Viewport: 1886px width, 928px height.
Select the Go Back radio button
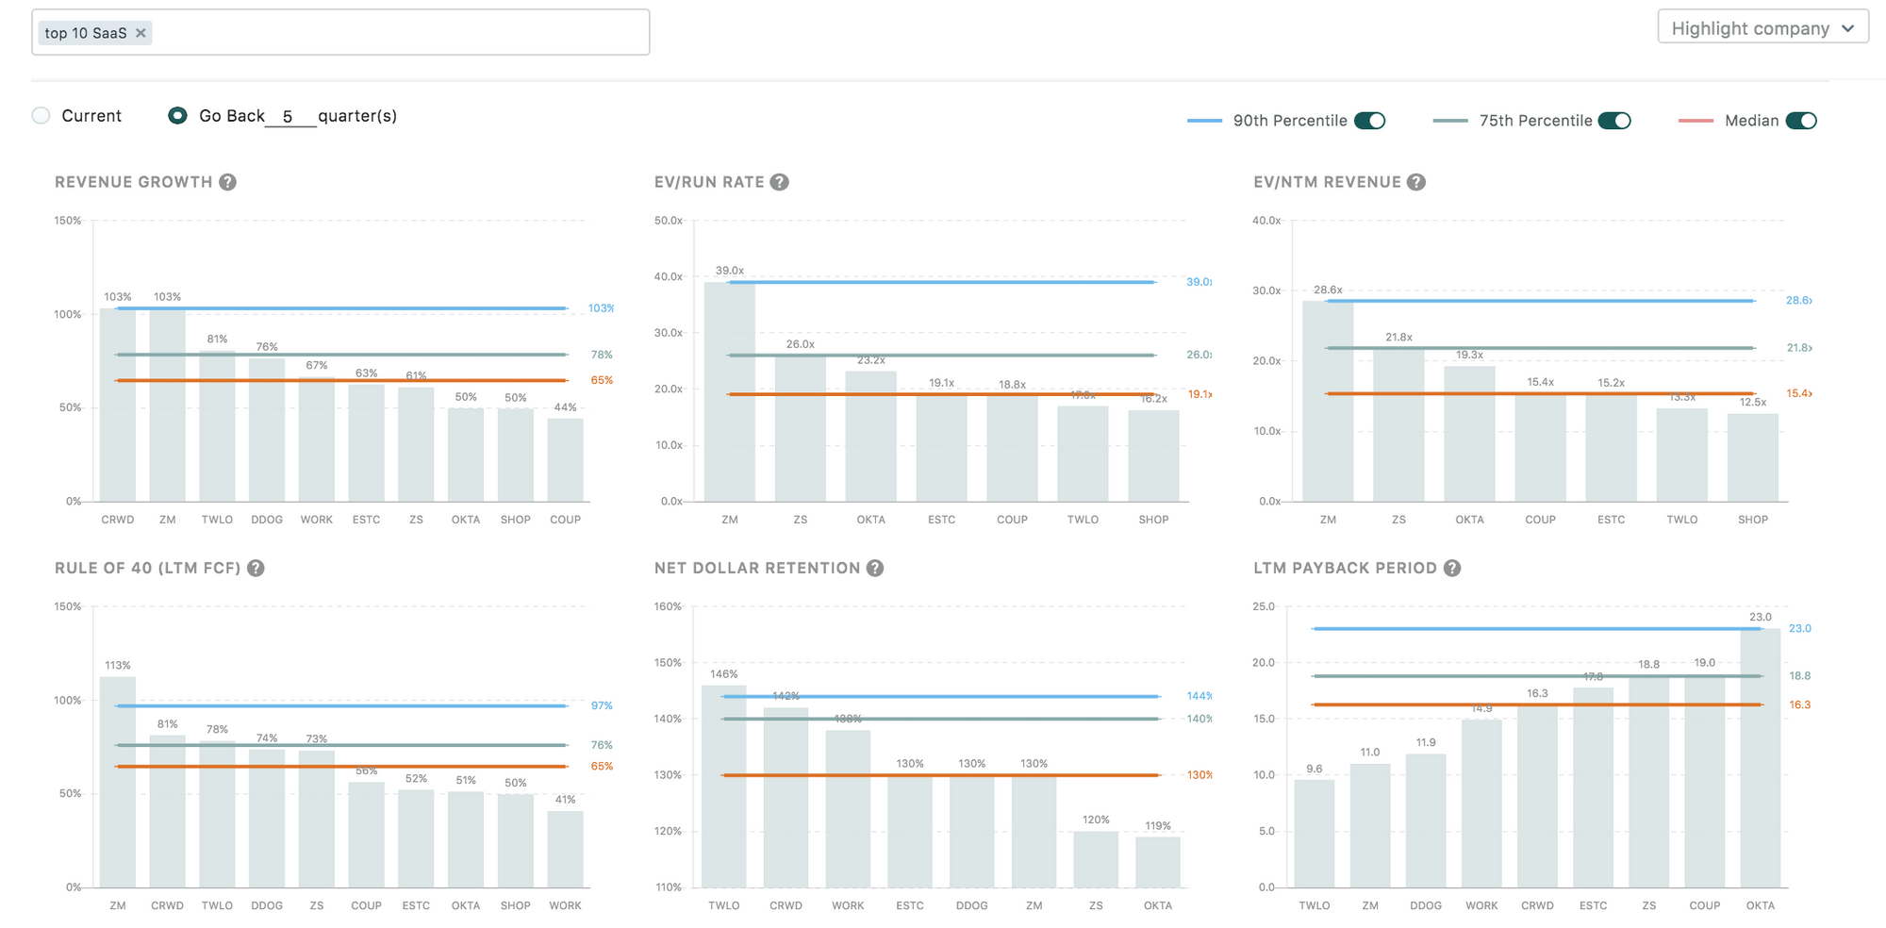coord(177,115)
